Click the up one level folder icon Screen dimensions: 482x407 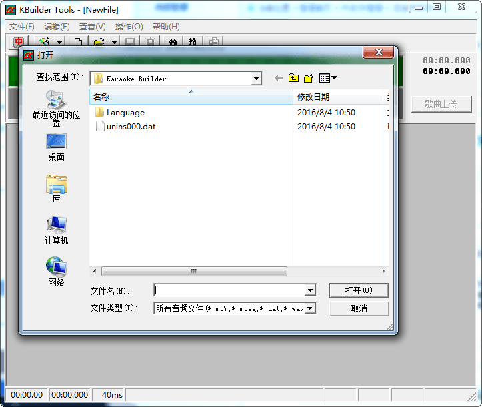pyautogui.click(x=293, y=78)
